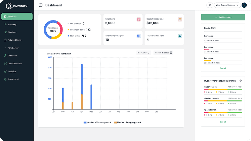Click the Code Generator icon
The width and height of the screenshot is (251, 141).
5,63
